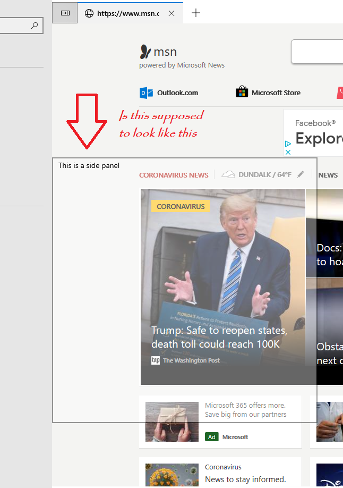The height and width of the screenshot is (488, 343).
Task: Close the Facebook ad with X
Action: click(x=288, y=152)
